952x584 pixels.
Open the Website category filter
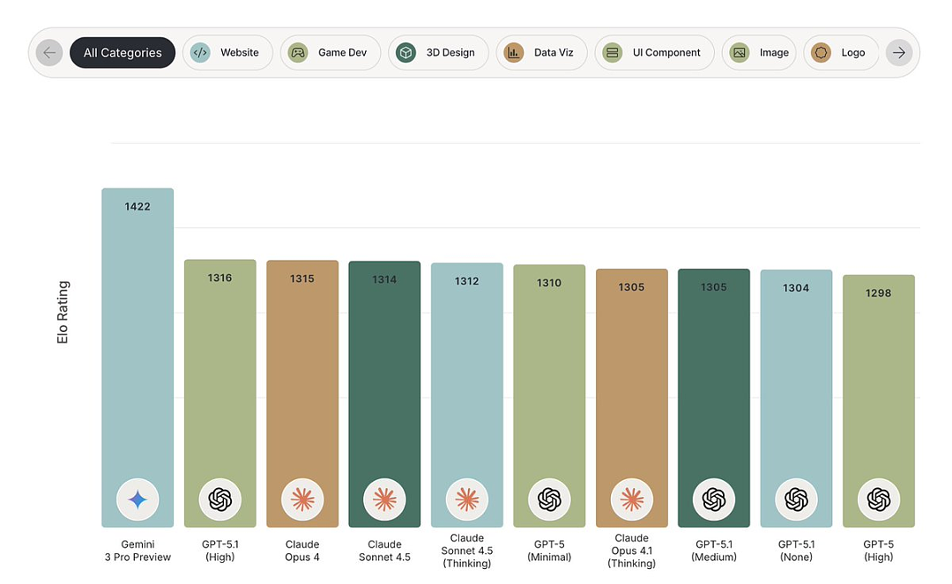point(227,53)
